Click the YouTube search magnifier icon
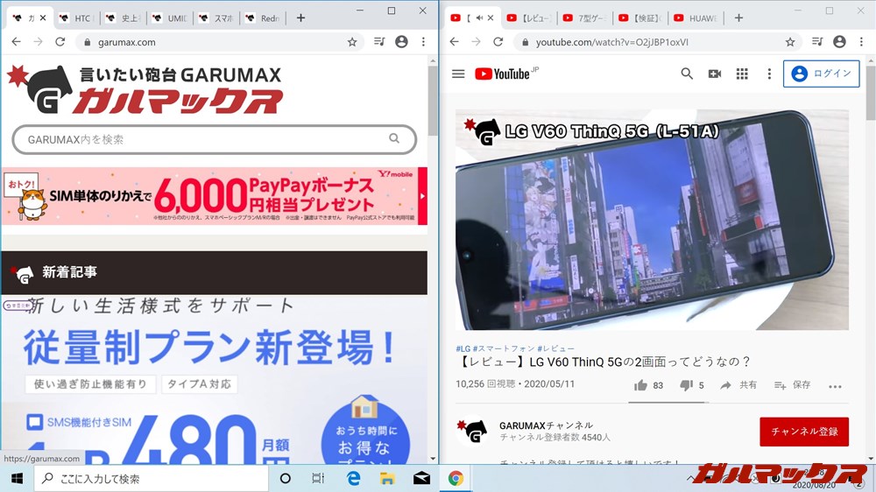Viewport: 876px width, 492px height. click(x=687, y=74)
